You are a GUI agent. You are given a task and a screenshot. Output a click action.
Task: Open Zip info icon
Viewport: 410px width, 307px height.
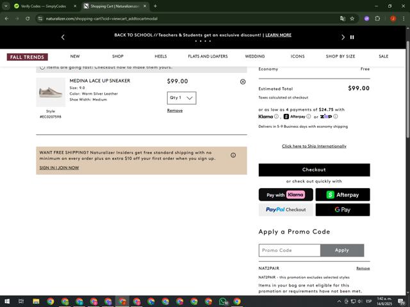tap(336, 116)
